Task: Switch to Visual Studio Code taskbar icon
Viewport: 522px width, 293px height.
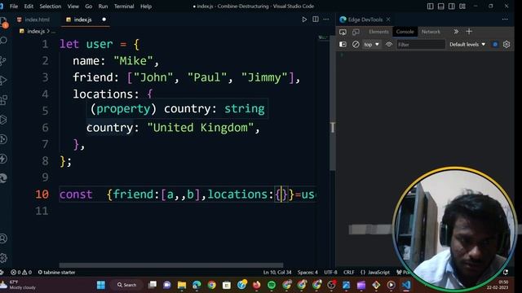Action: 406,285
